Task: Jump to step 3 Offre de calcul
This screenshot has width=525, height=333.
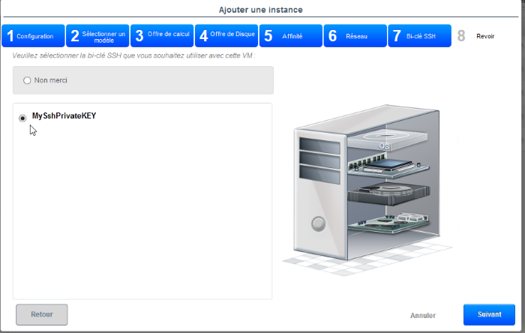Action: click(161, 36)
